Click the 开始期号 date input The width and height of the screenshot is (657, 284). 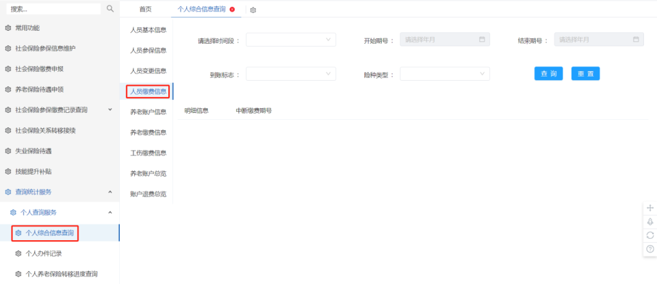tap(445, 40)
